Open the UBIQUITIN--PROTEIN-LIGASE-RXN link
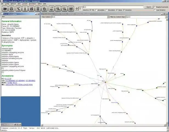Image resolution: width=169 pixels, height=132 pixels. [x=19, y=85]
